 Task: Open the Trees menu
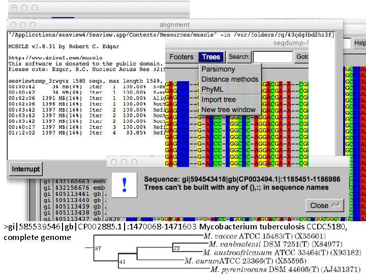(211, 57)
